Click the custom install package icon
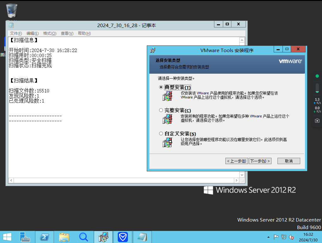The height and width of the screenshot is (243, 322). coord(167,142)
